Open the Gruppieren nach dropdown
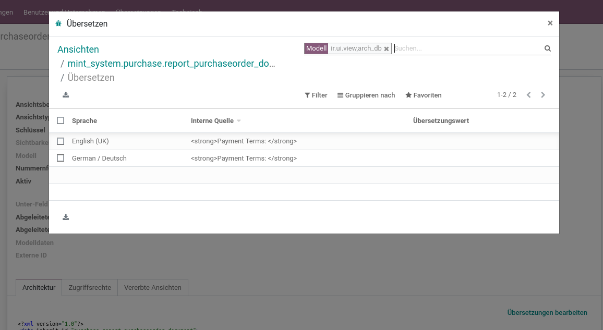Screen dimensions: 603x330 (366, 95)
